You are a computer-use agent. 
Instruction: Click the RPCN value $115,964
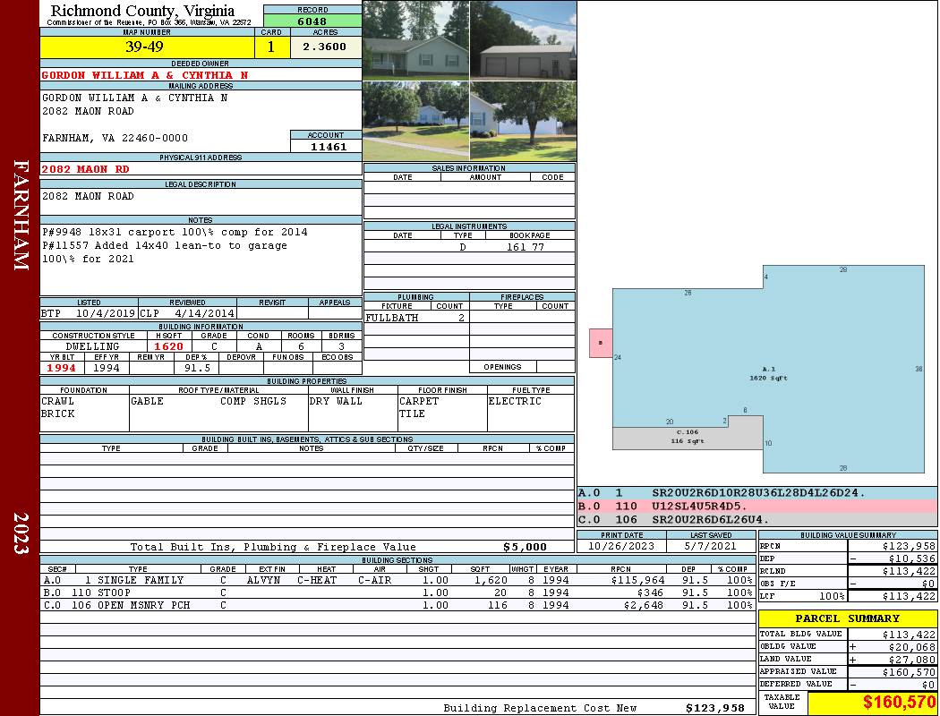point(637,580)
